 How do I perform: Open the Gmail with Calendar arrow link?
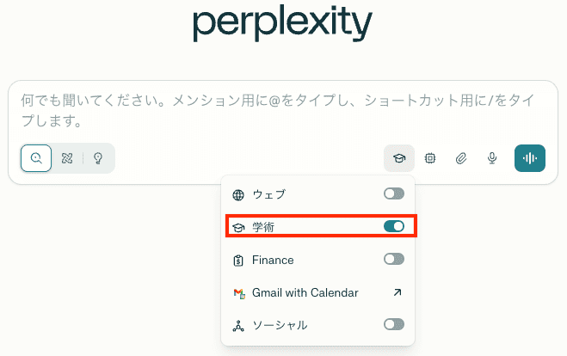398,292
